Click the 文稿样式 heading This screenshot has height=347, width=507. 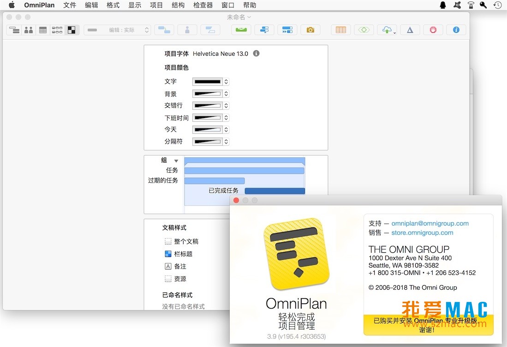pyautogui.click(x=174, y=227)
